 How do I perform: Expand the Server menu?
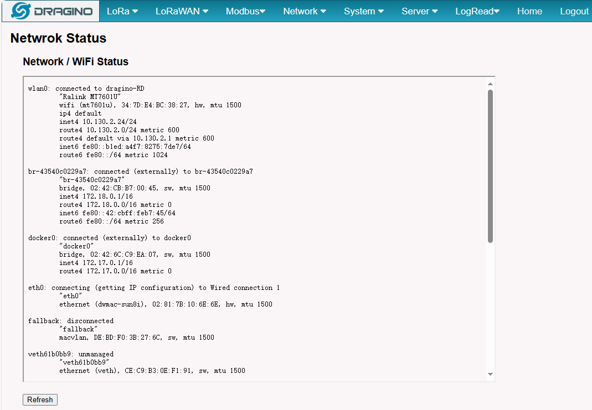pos(419,11)
